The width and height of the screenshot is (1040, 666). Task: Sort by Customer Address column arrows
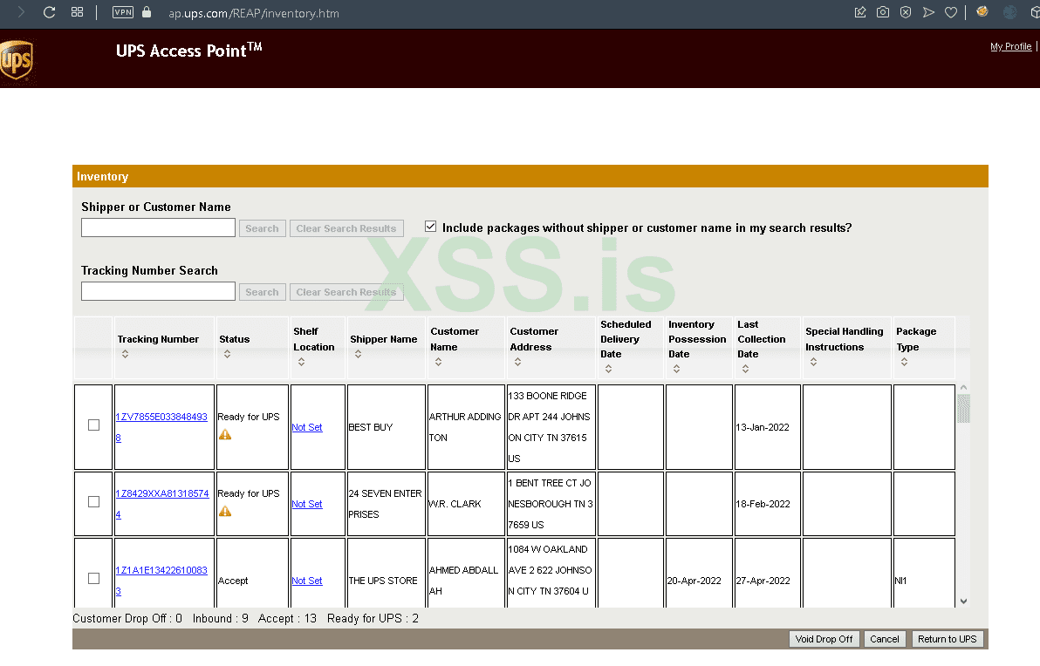pos(518,362)
